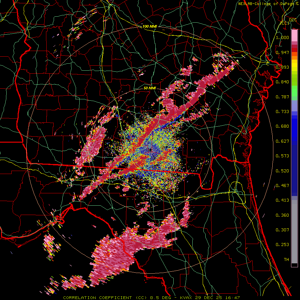300x300 pixels.
Task: Select the 0.307 scale value
Action: point(282,230)
